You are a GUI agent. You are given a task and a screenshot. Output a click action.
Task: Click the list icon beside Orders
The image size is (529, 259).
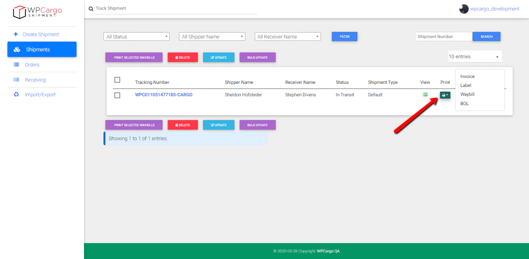point(16,64)
